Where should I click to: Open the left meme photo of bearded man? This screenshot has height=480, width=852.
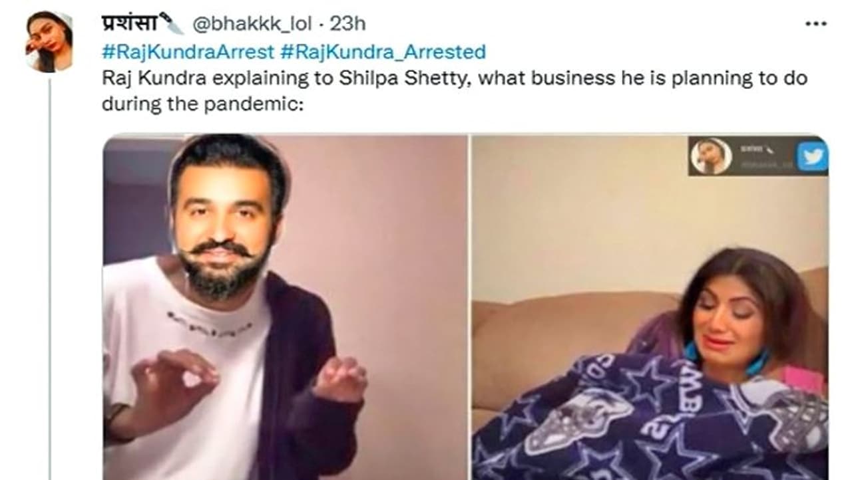285,308
